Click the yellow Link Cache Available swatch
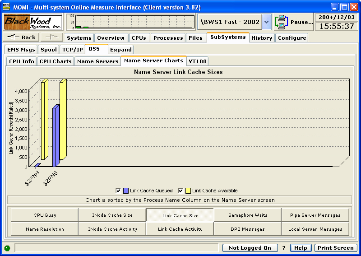Viewport: 361px width, 256px height. coord(188,191)
